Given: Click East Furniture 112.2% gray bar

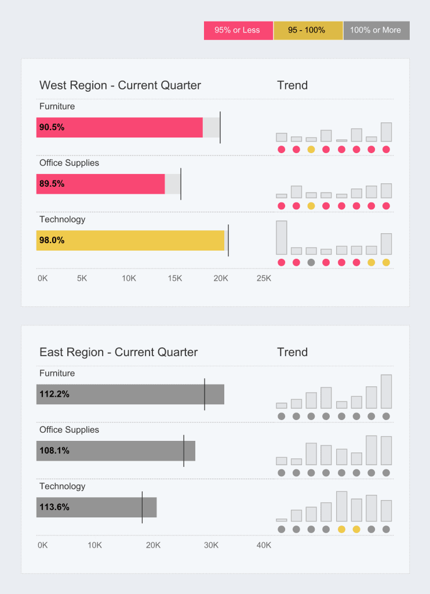Looking at the screenshot, I should coord(130,394).
